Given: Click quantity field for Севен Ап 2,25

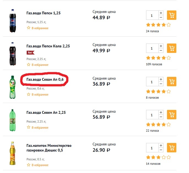Looking at the screenshot, I should tap(152, 115).
